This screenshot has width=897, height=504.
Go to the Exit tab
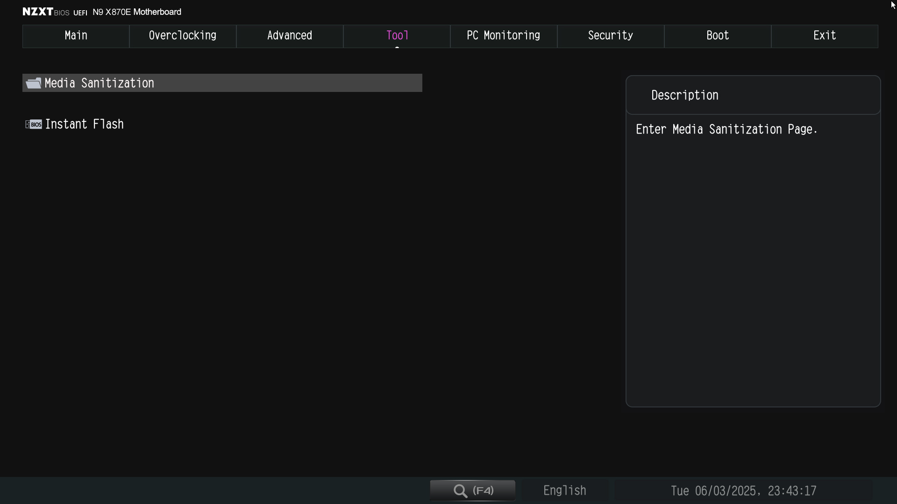point(825,36)
